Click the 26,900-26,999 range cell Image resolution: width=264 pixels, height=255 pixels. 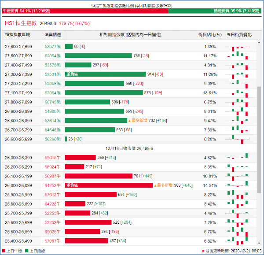pyautogui.click(x=18, y=111)
